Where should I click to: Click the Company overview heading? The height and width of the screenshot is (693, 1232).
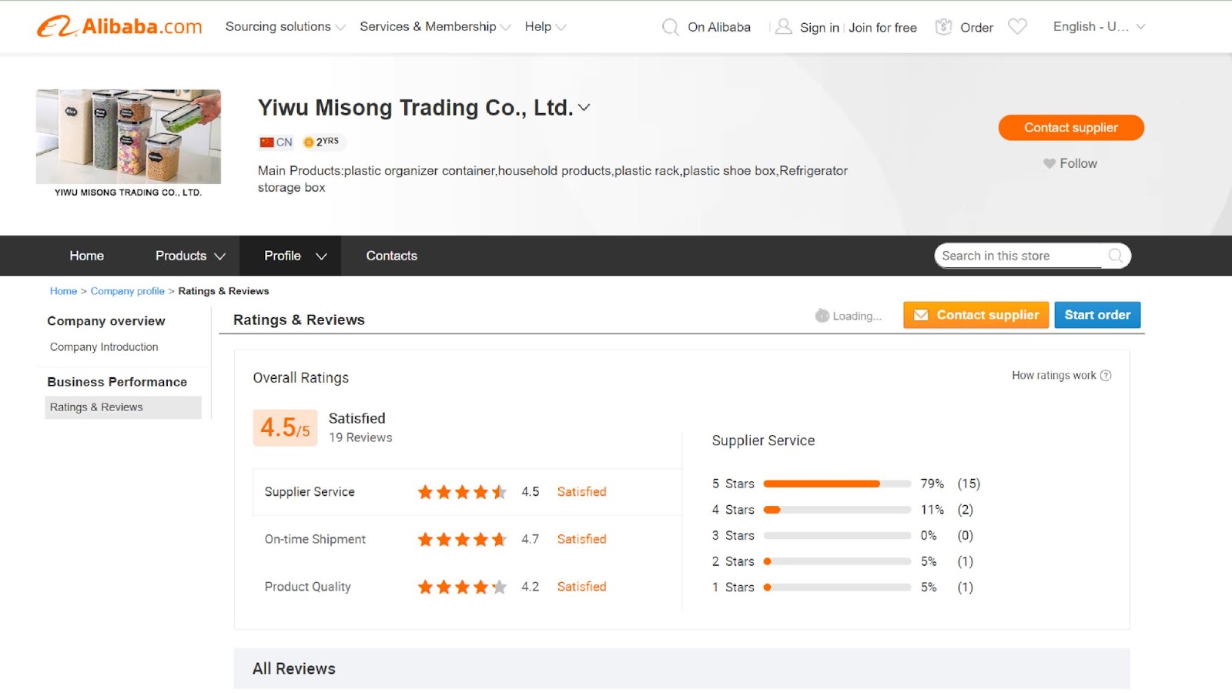tap(106, 321)
